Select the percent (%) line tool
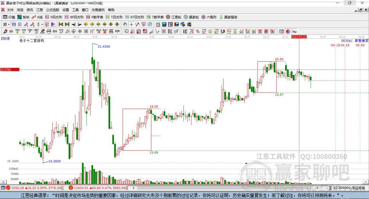The image size is (369, 199). 198,31
